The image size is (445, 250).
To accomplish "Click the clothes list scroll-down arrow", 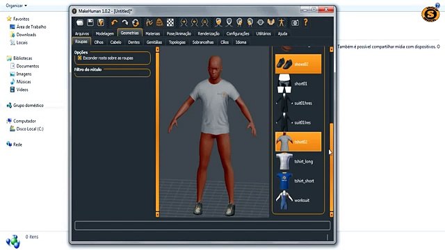I will coord(331,215).
